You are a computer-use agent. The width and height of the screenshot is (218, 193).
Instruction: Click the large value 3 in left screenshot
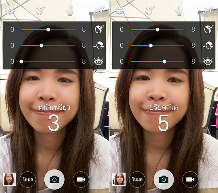point(54,123)
